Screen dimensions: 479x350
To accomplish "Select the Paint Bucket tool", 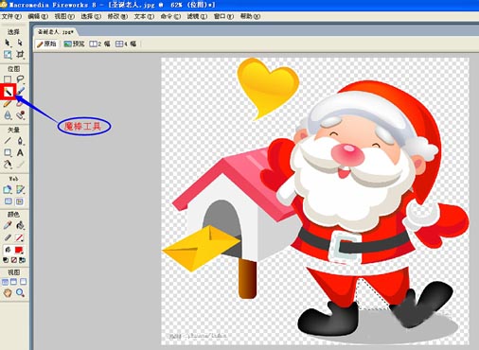I will pos(20,225).
